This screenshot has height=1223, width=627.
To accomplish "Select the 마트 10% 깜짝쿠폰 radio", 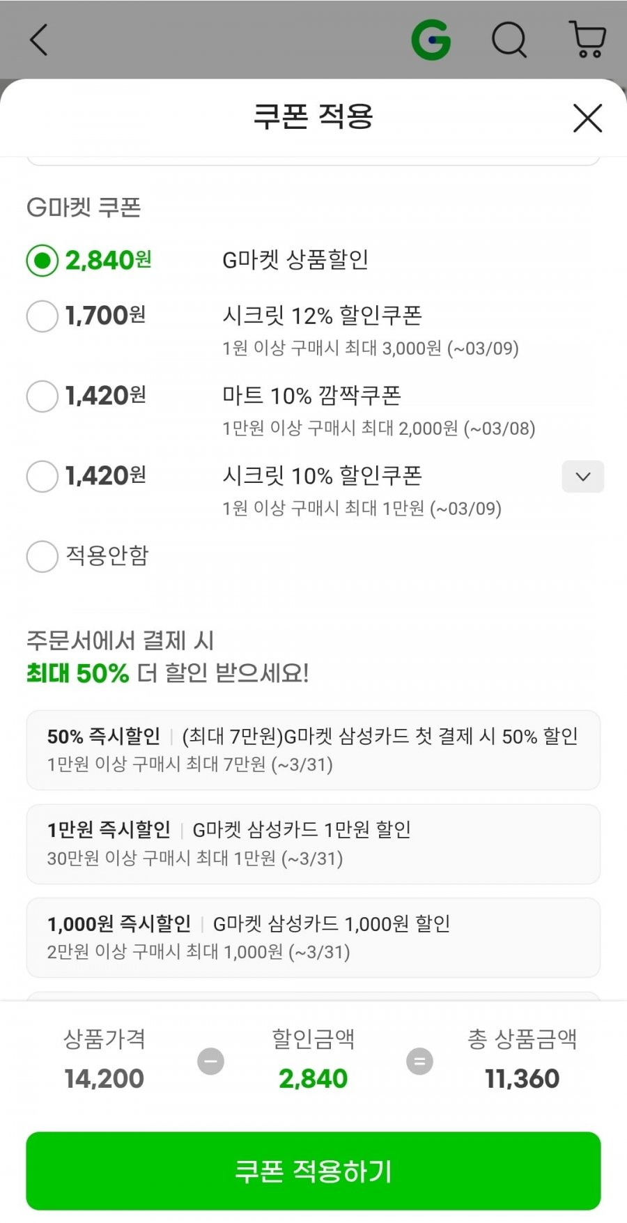I will [42, 396].
